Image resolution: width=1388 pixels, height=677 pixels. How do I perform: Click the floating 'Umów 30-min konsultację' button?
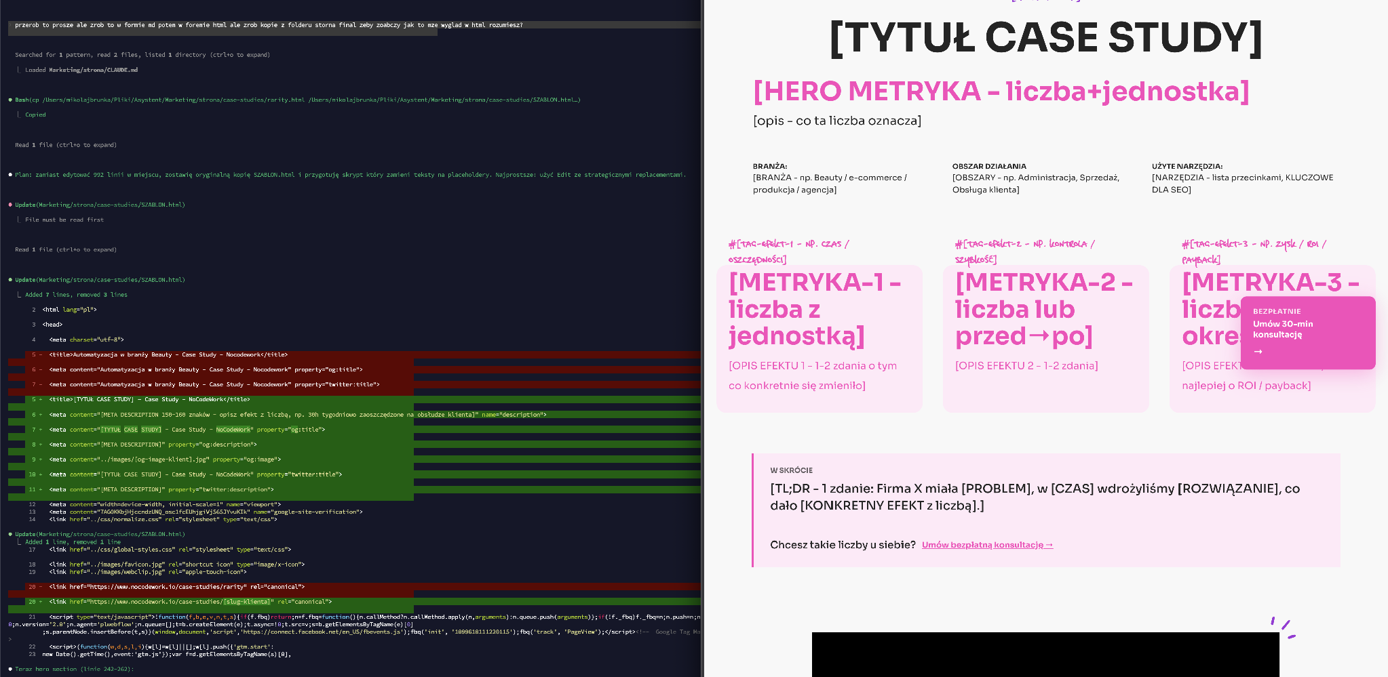pyautogui.click(x=1307, y=332)
